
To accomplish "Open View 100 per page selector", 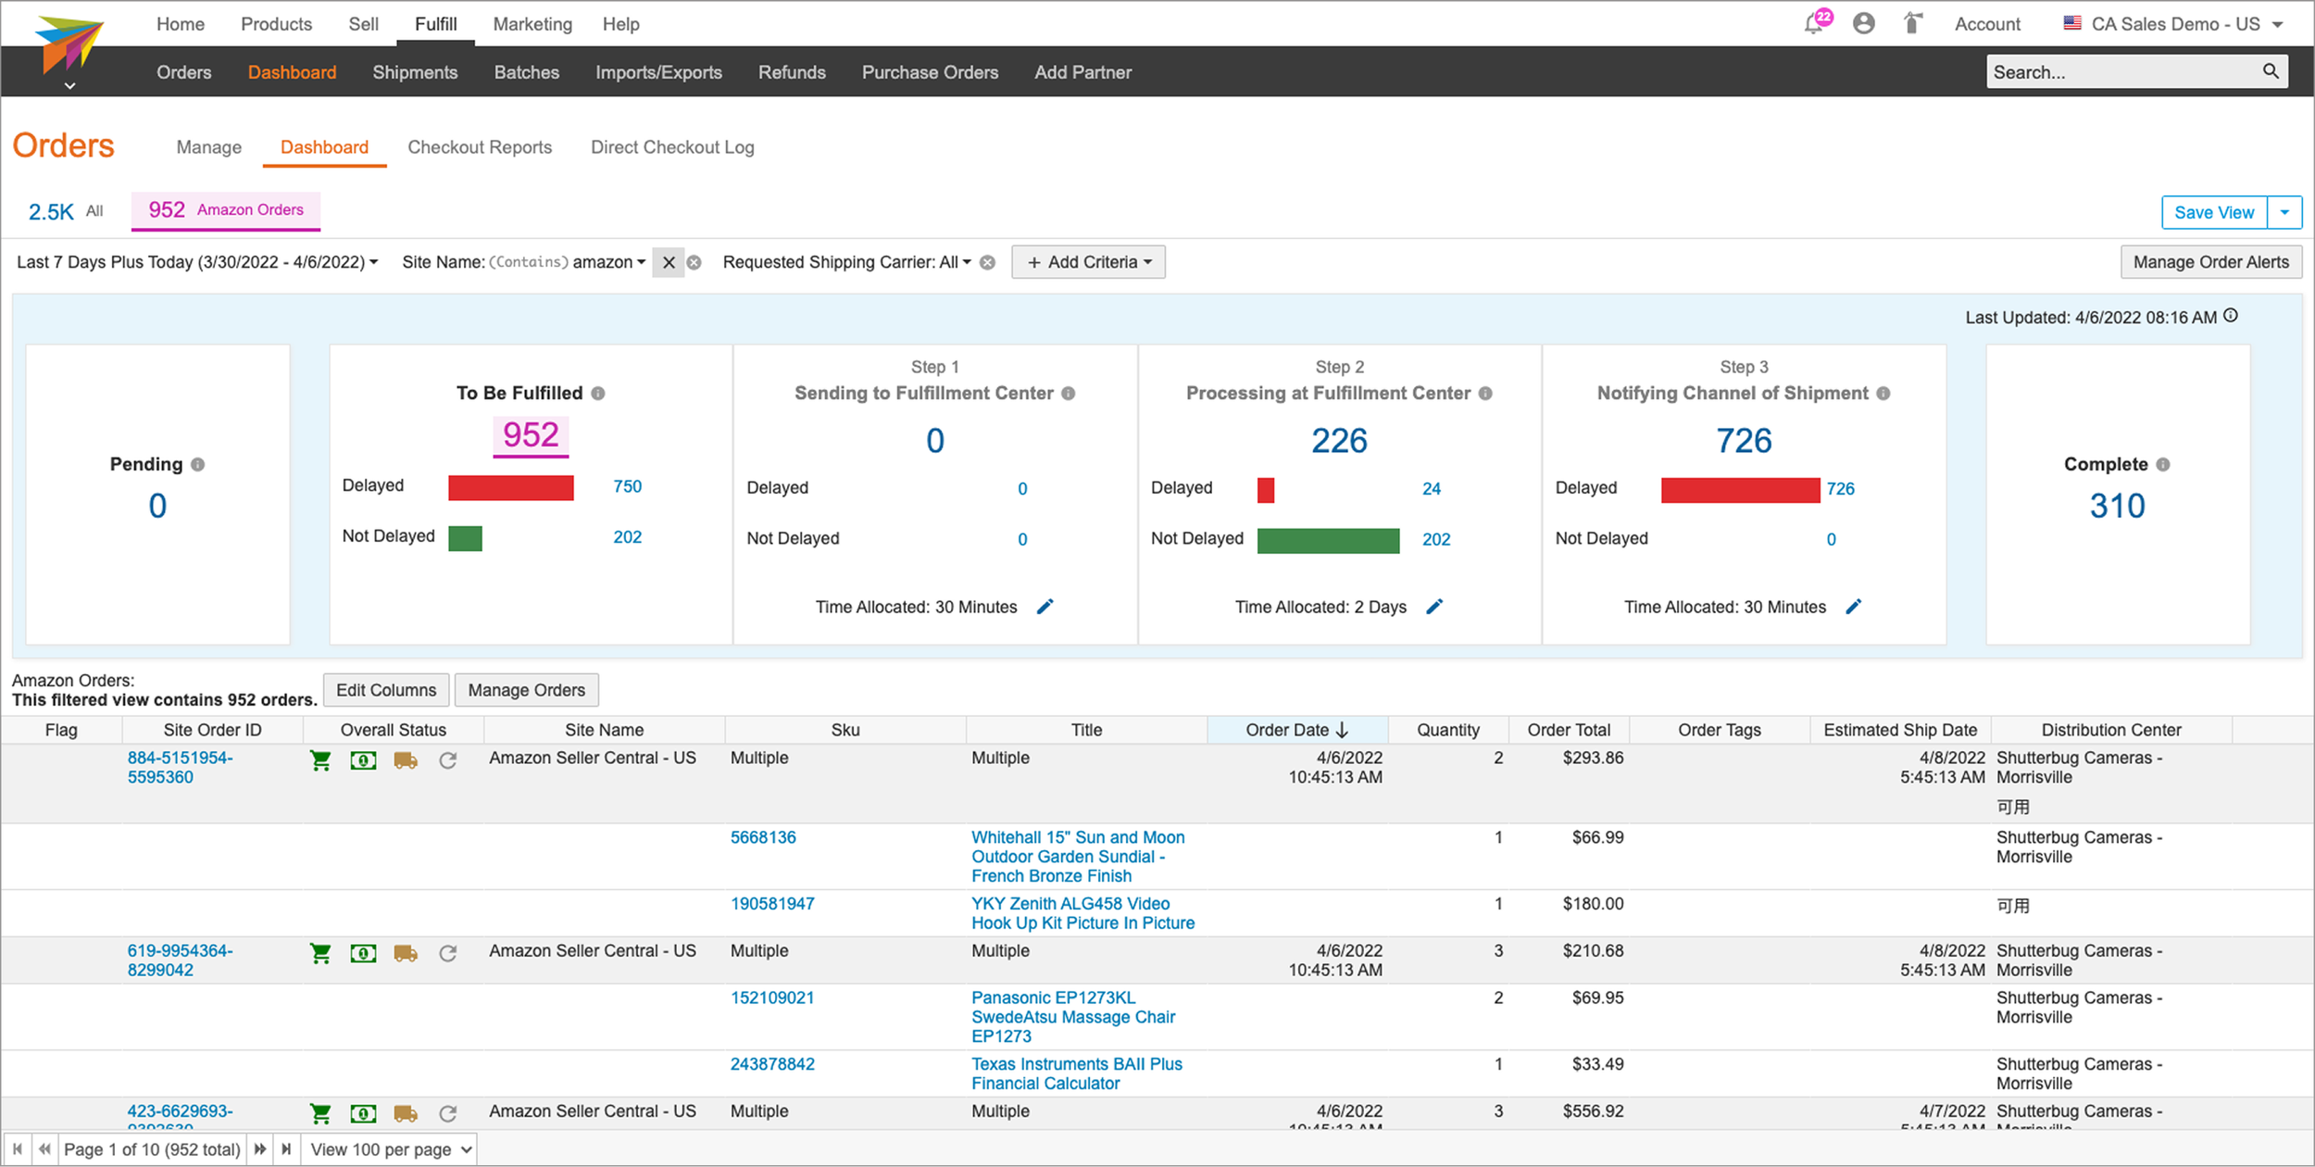I will (x=391, y=1149).
